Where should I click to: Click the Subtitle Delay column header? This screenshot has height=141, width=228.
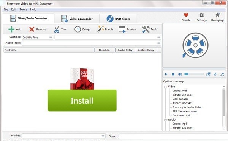(x=146, y=50)
